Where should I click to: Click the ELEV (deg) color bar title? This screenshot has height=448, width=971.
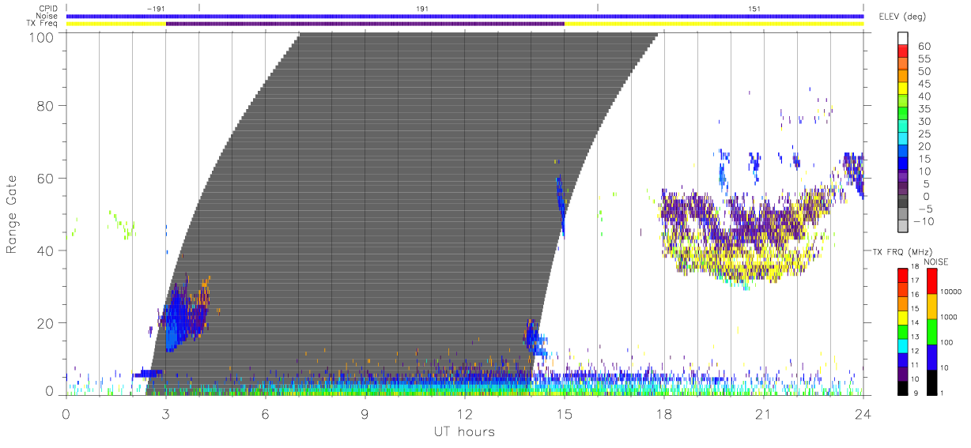click(x=903, y=17)
